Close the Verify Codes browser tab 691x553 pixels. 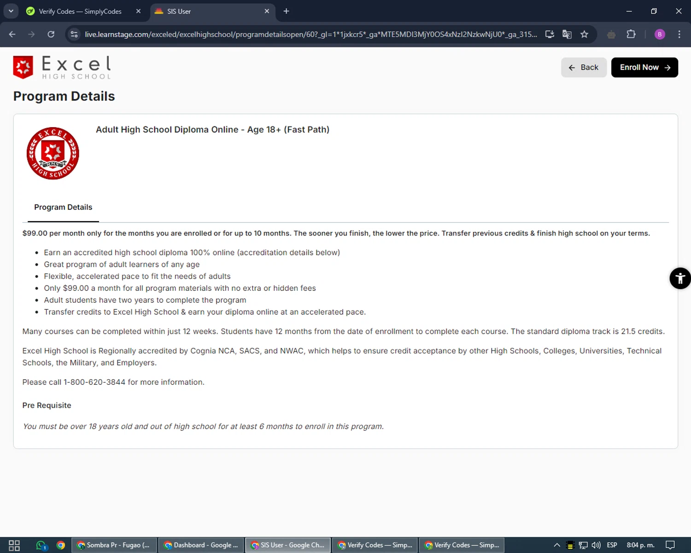(x=138, y=12)
